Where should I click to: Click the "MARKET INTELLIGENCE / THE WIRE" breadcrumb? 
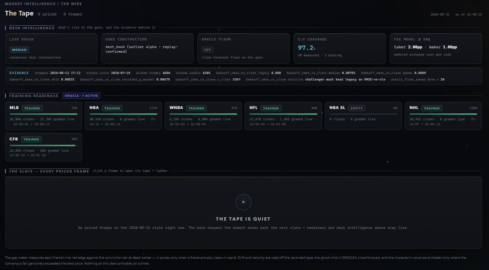point(43,4)
